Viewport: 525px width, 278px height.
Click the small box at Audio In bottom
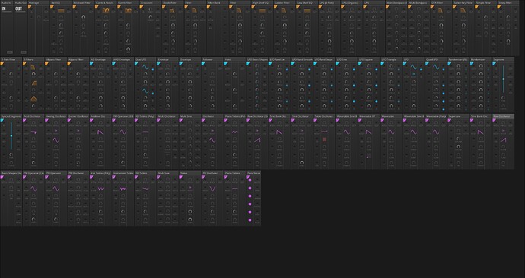(10, 52)
